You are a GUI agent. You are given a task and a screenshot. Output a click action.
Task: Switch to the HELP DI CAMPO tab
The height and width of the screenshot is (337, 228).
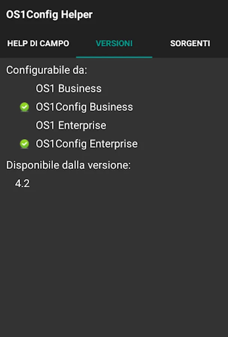[x=38, y=43]
